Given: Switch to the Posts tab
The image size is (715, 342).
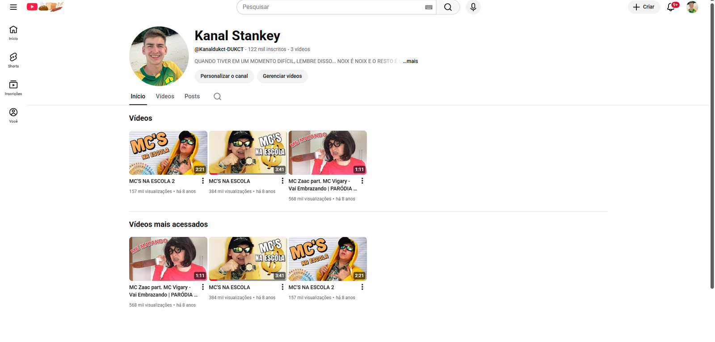Looking at the screenshot, I should click(x=192, y=97).
